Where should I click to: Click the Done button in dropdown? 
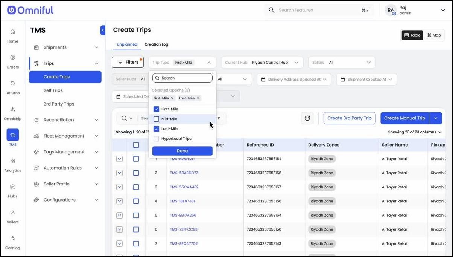[182, 151]
